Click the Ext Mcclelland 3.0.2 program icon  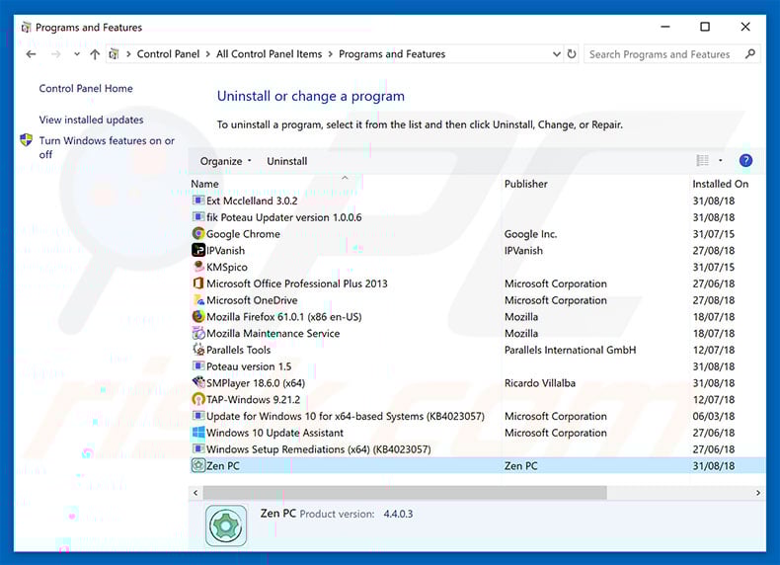[198, 201]
